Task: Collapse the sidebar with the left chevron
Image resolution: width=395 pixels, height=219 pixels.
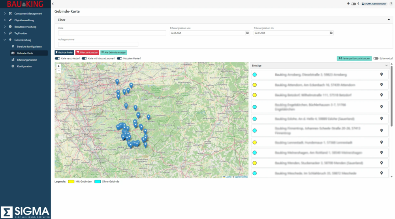Action: [53, 4]
